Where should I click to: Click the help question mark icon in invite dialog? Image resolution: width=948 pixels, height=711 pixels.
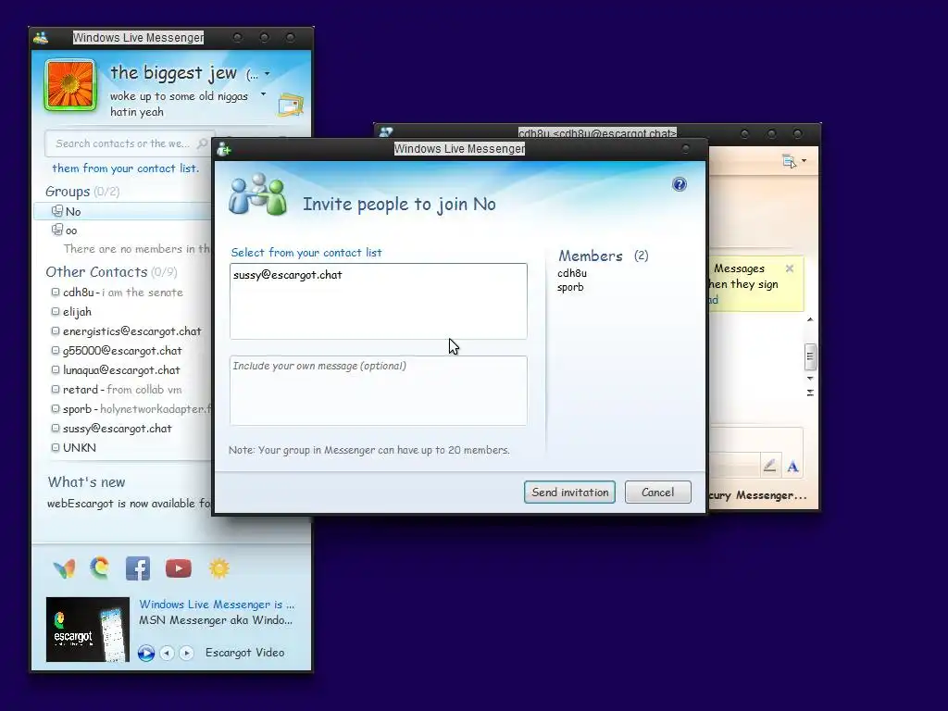[x=679, y=184]
